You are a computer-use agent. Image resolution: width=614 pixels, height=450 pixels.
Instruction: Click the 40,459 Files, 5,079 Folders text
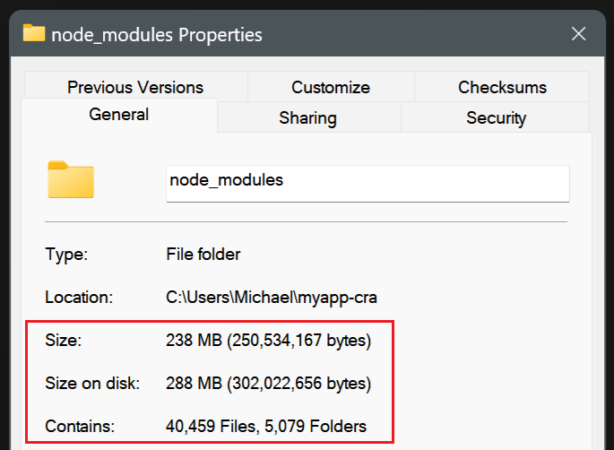tap(266, 426)
